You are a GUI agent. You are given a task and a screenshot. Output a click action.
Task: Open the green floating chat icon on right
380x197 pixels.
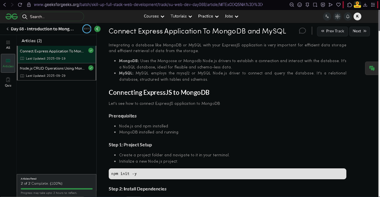tap(372, 68)
